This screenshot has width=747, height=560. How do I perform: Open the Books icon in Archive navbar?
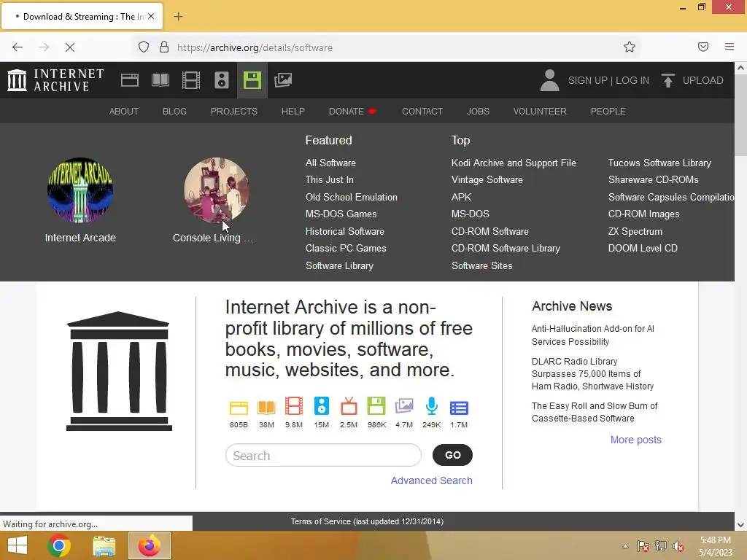click(160, 80)
